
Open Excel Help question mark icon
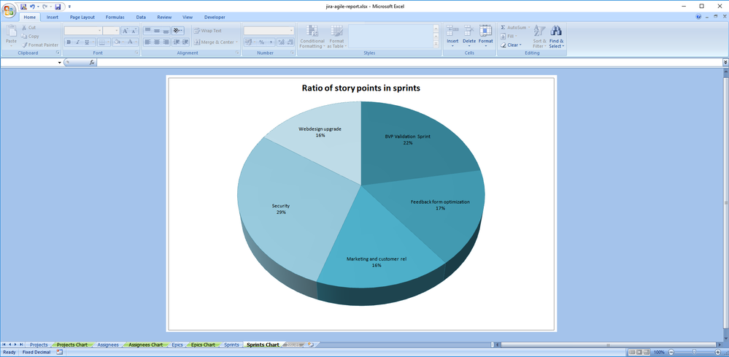click(699, 18)
